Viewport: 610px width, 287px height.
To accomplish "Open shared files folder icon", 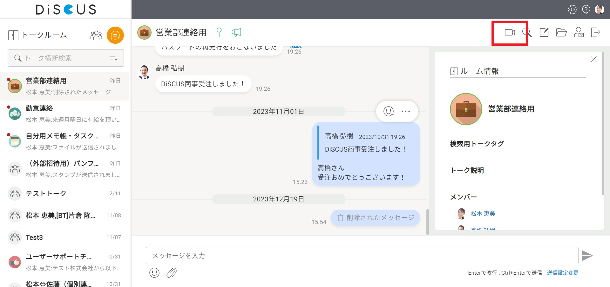I will click(561, 32).
